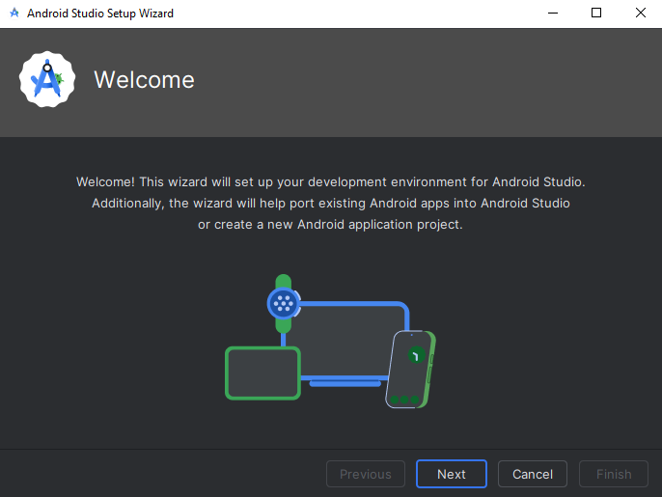Click the Android Studio logo in header
Viewport: 662px width, 497px height.
(47, 79)
